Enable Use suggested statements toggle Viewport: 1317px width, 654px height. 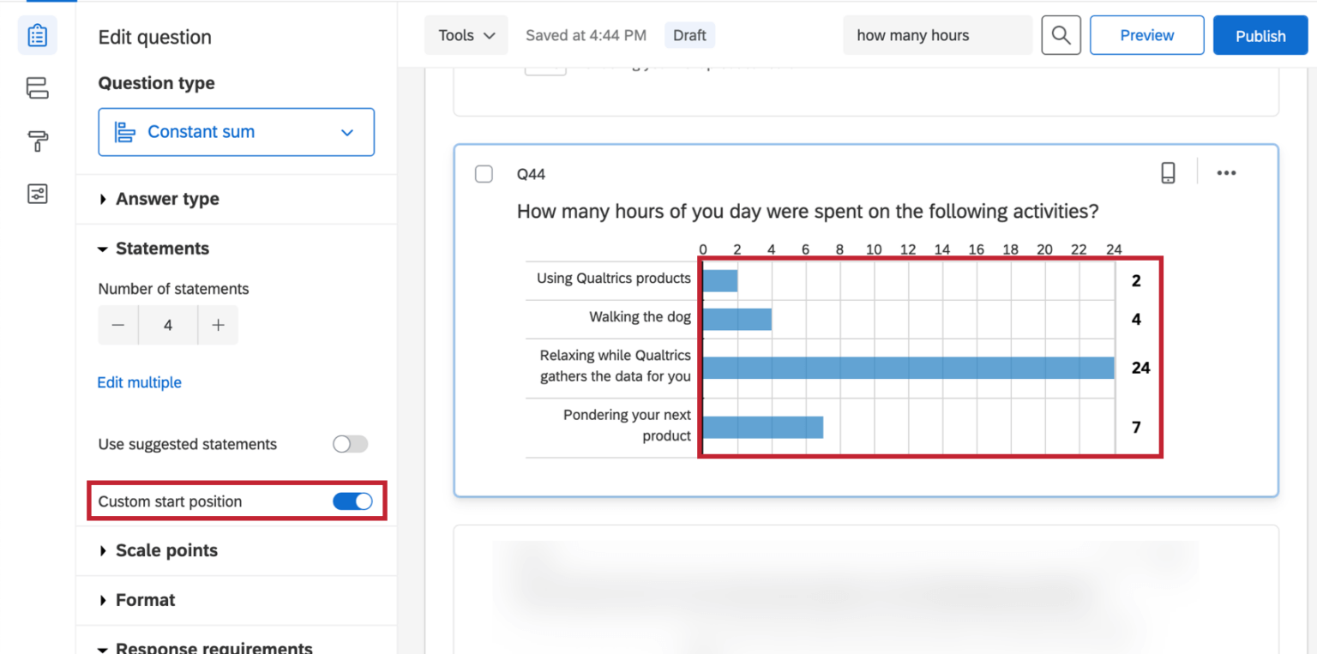350,444
